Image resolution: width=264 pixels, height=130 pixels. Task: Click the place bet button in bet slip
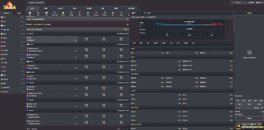pyautogui.click(x=250, y=118)
